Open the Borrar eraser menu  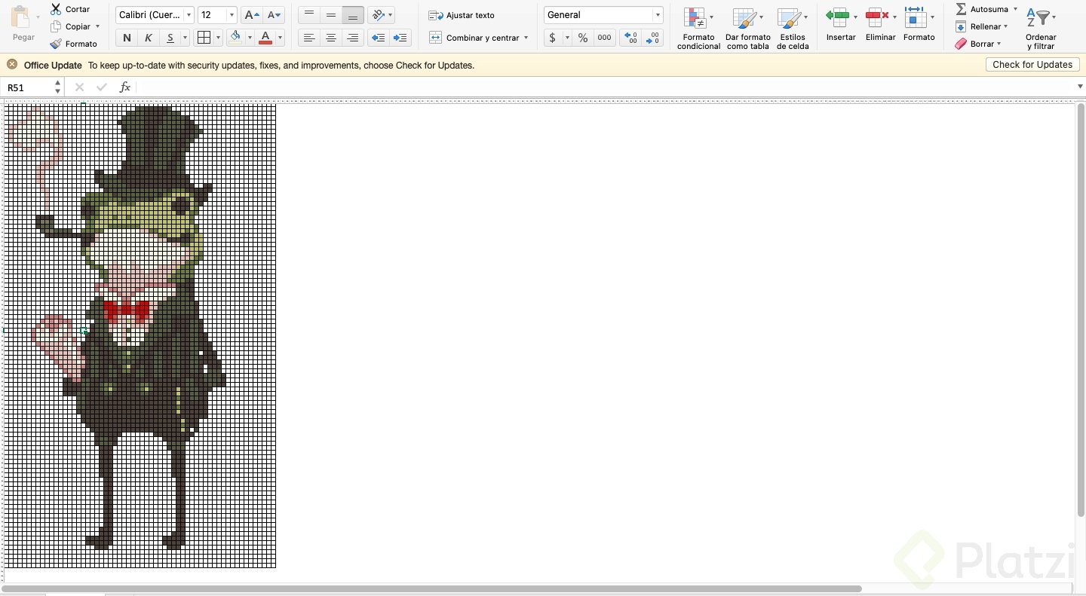978,44
